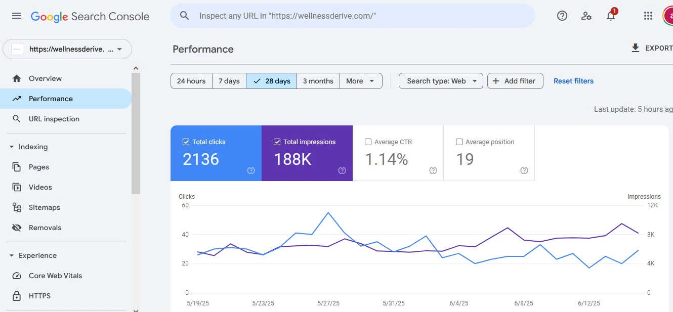The width and height of the screenshot is (673, 312).
Task: Open help tooltip on Total impressions card
Action: (x=342, y=170)
